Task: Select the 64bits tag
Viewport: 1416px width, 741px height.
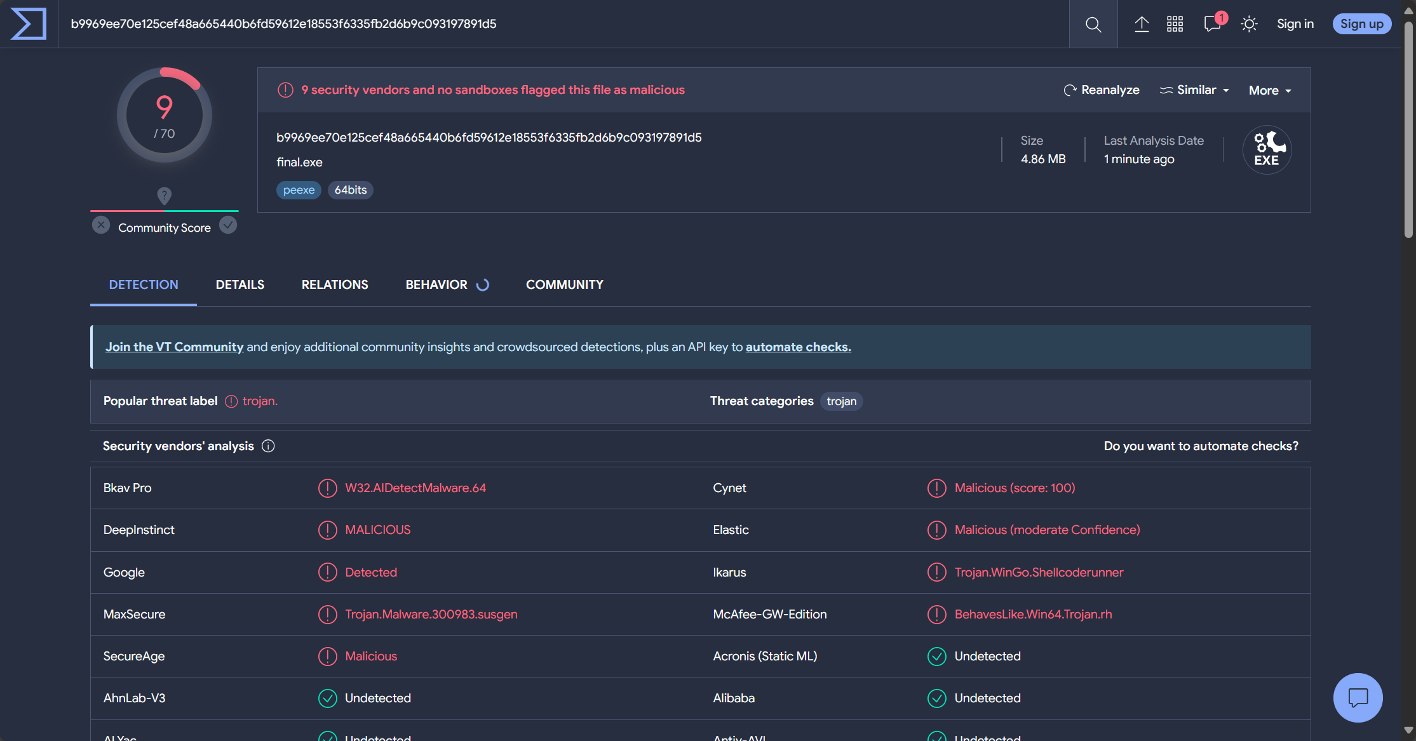Action: [x=351, y=190]
